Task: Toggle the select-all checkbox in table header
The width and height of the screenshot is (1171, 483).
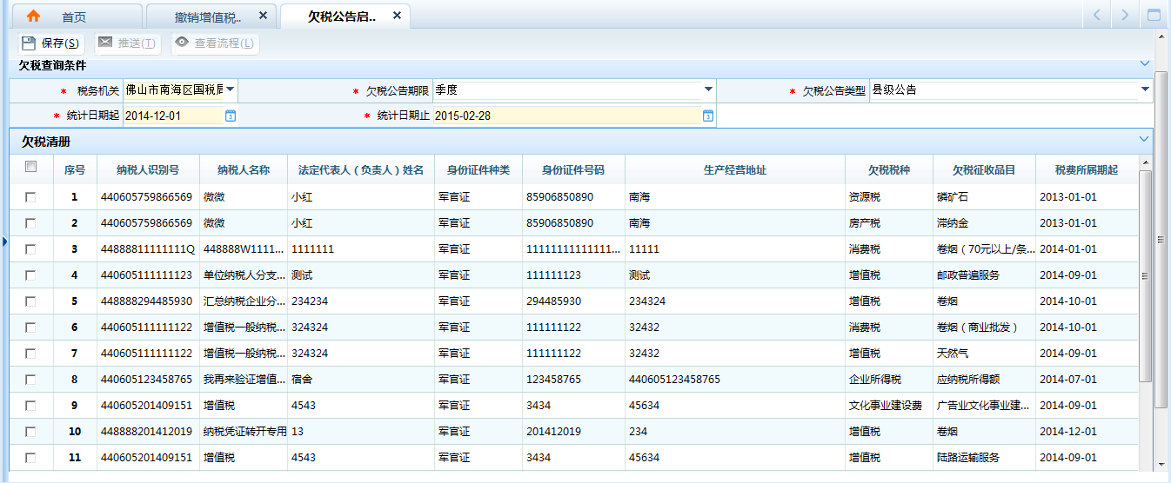Action: pyautogui.click(x=31, y=167)
